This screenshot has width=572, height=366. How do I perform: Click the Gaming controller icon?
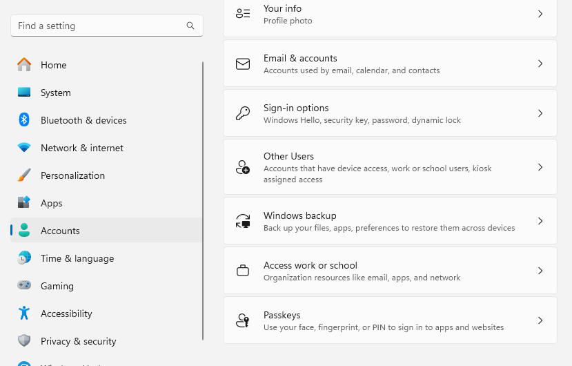pyautogui.click(x=24, y=286)
